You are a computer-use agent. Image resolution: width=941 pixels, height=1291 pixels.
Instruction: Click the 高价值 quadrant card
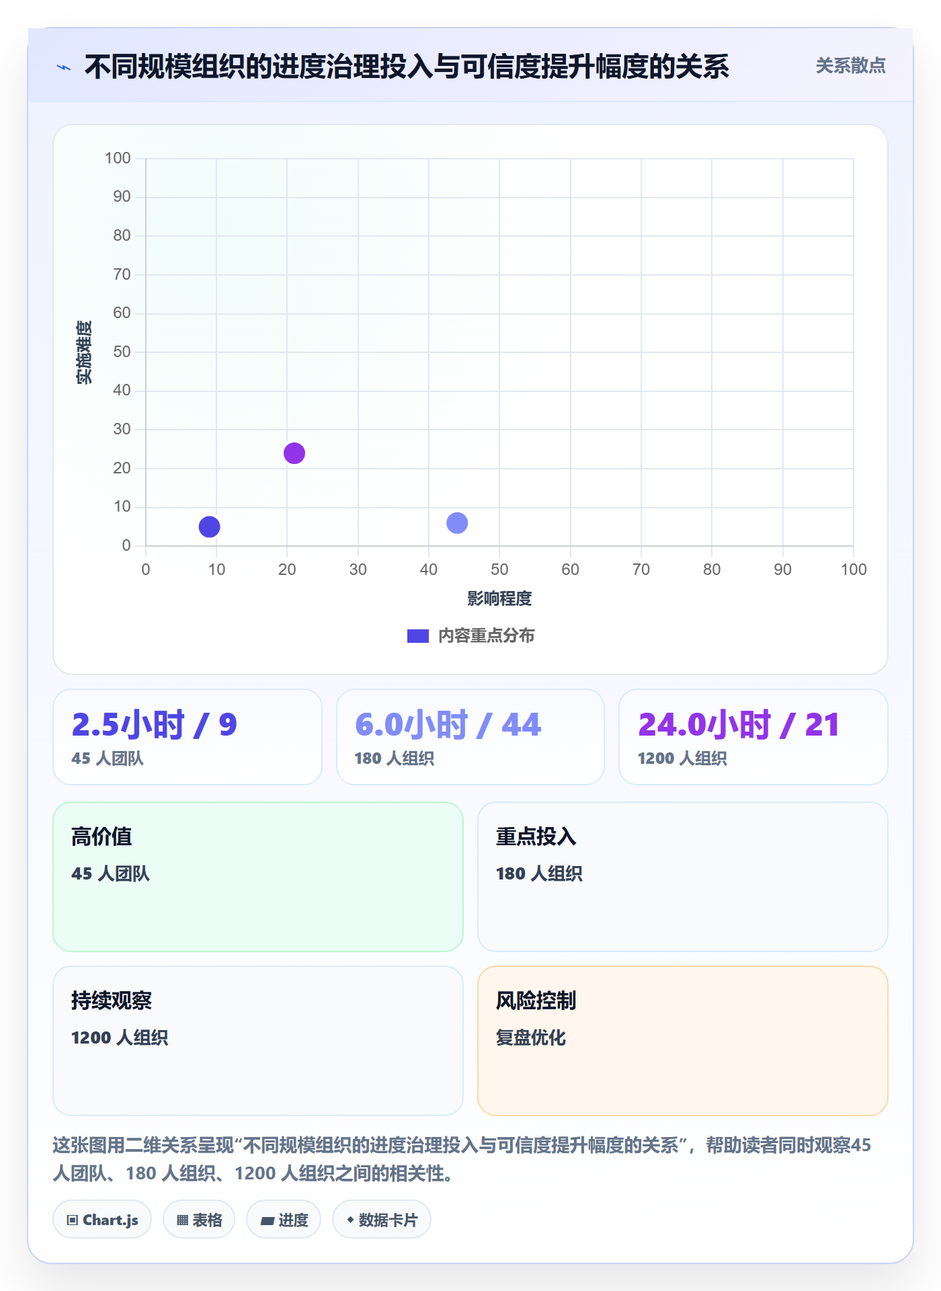point(258,877)
